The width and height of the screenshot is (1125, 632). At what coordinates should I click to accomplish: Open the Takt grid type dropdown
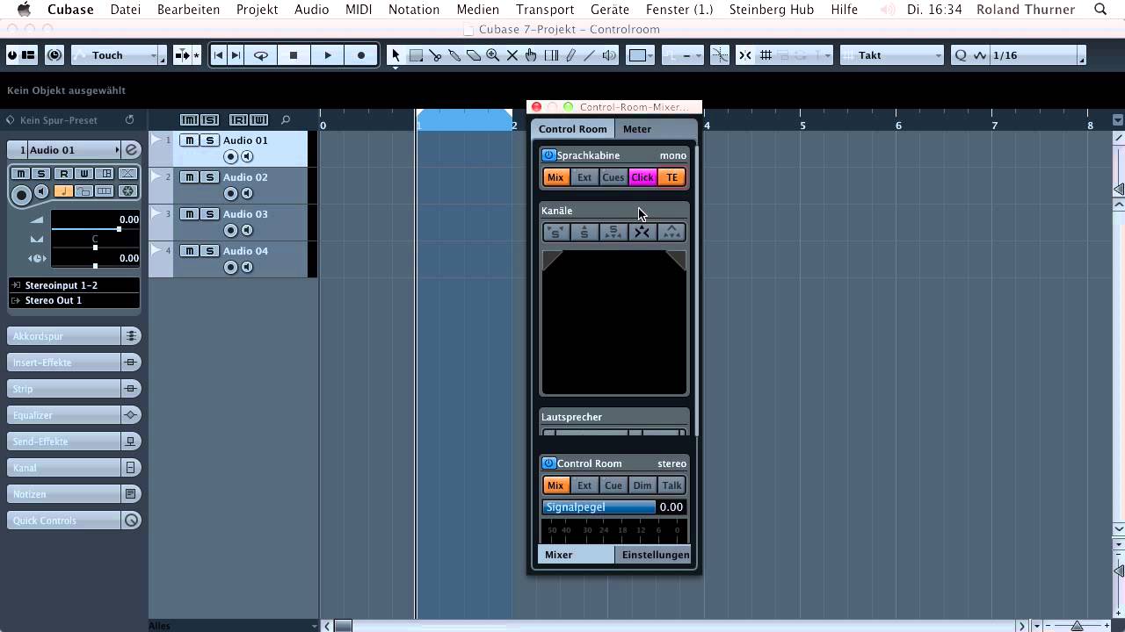[x=892, y=55]
